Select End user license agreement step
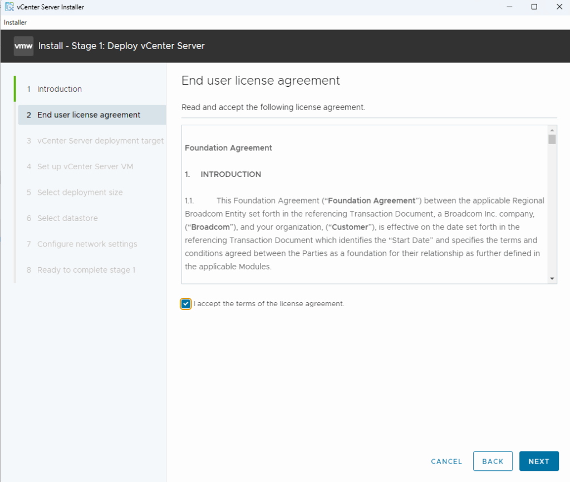Viewport: 570px width, 482px height. click(92, 115)
